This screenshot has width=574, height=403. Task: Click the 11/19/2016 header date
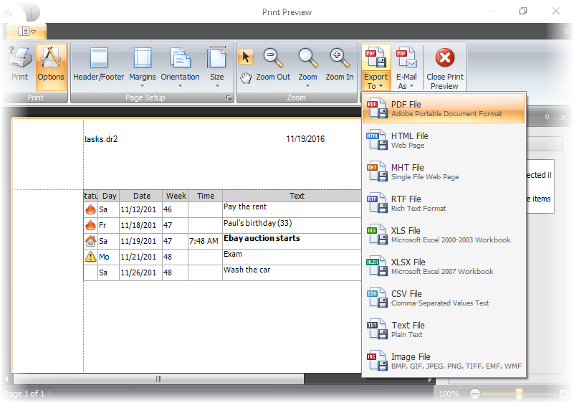(305, 139)
